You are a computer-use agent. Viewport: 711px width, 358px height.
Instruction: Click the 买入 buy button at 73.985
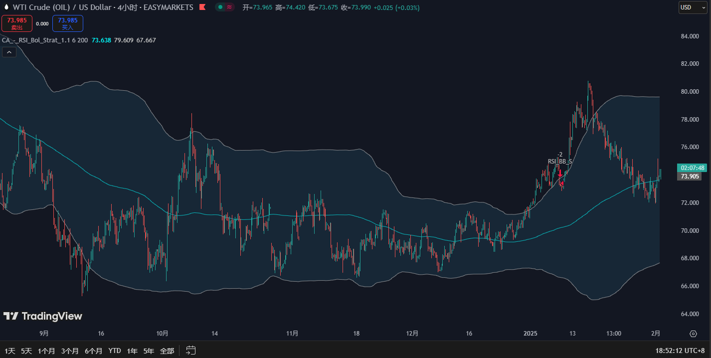(x=68, y=23)
